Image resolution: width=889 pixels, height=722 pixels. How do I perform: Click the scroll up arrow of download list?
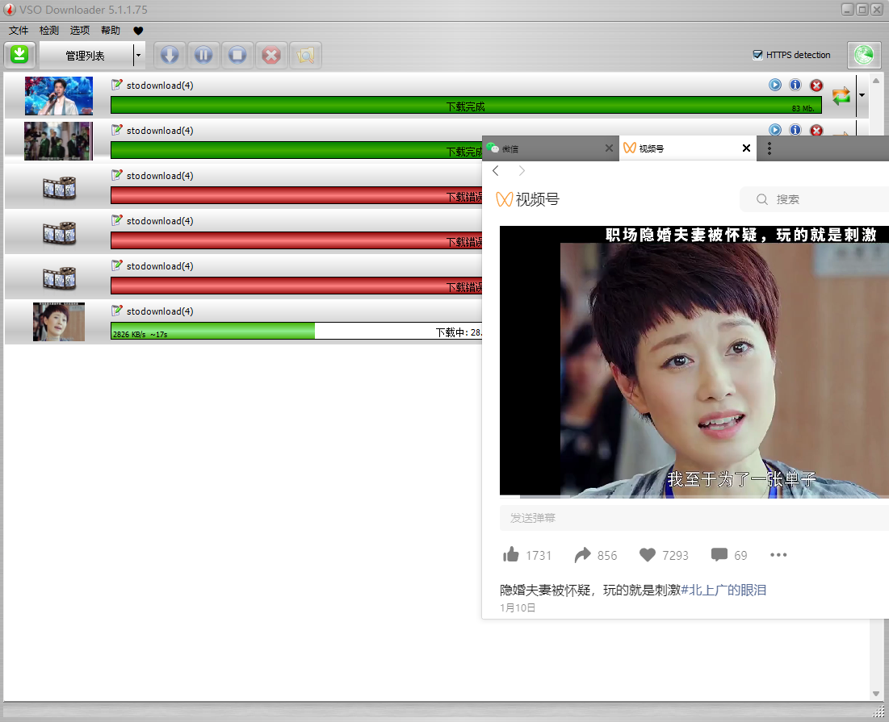coord(876,81)
